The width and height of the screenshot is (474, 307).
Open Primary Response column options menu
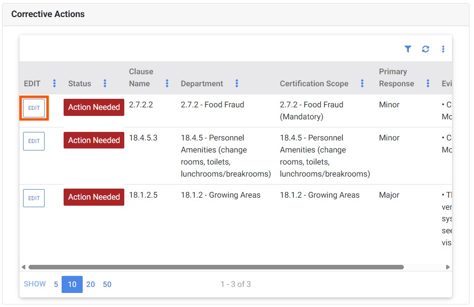click(x=427, y=84)
